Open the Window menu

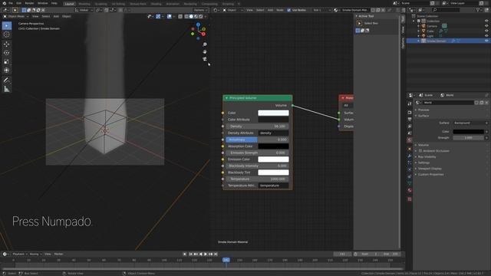(43, 3)
